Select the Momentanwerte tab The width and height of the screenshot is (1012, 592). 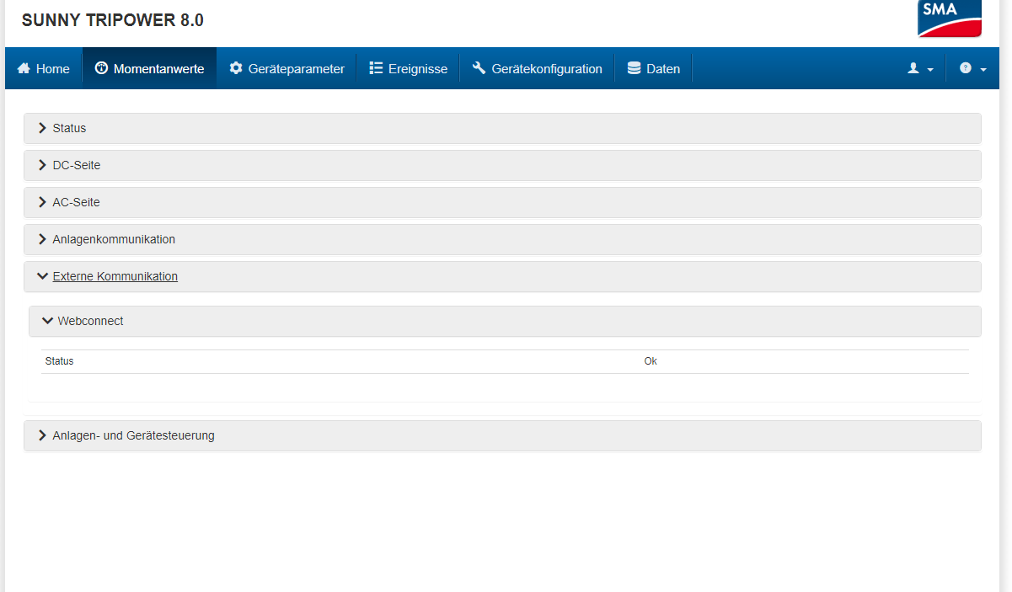click(149, 68)
